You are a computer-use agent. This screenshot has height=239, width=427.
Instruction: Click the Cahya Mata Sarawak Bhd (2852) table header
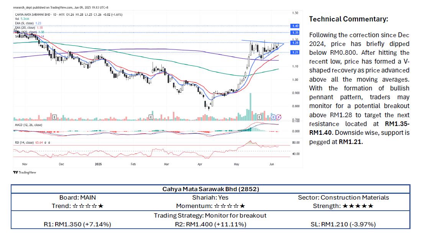[210, 189]
